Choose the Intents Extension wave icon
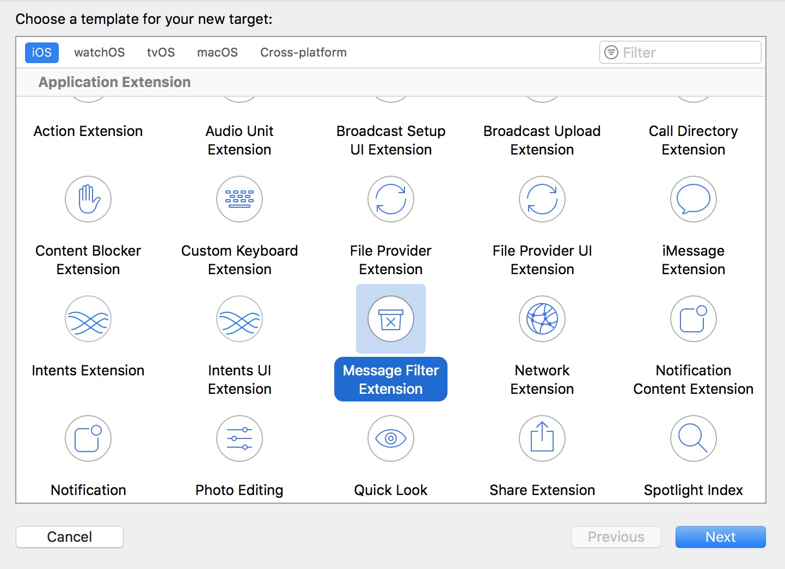 coord(88,319)
